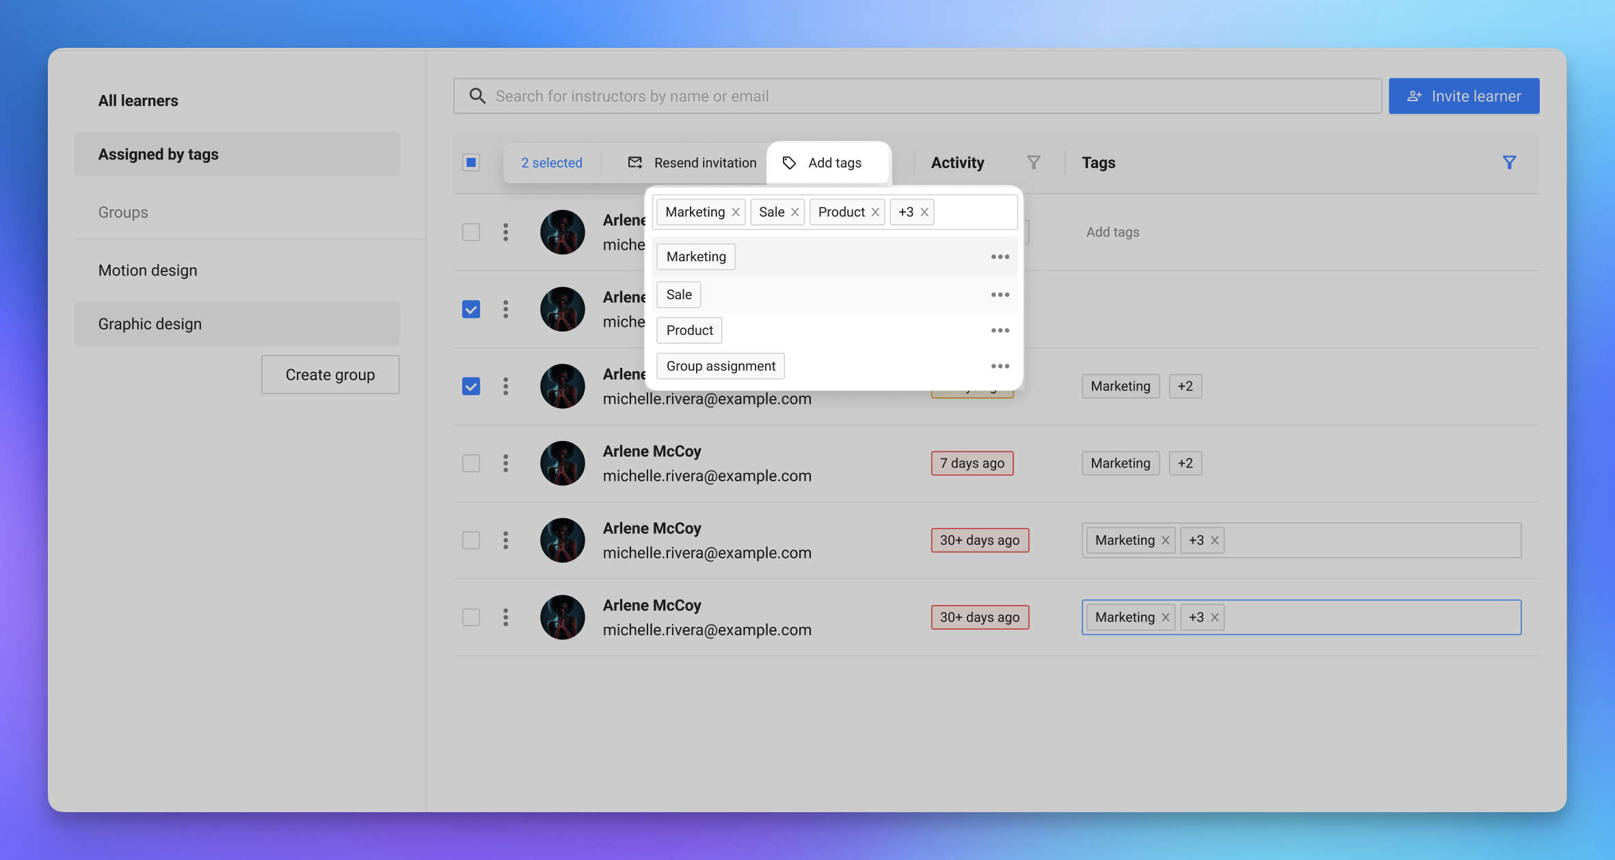Viewport: 1615px width, 860px height.
Task: Click 30+ days ago badge in last row
Action: point(980,617)
